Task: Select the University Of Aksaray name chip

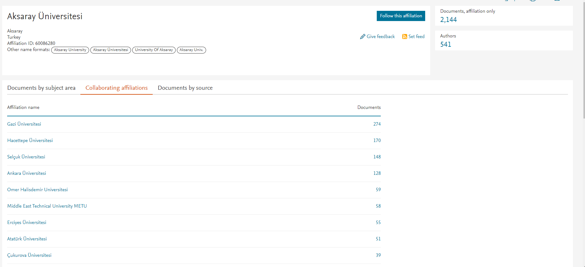Action: pos(154,50)
